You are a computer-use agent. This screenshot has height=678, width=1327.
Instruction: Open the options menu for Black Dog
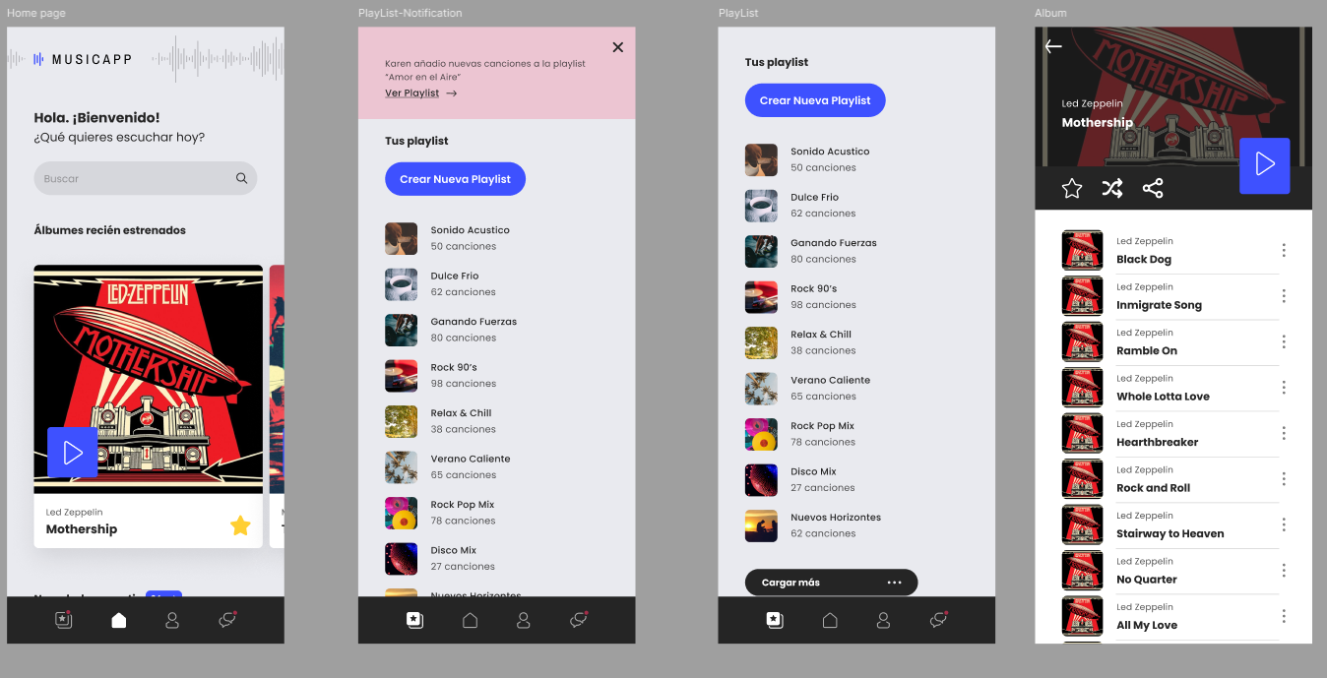point(1284,250)
